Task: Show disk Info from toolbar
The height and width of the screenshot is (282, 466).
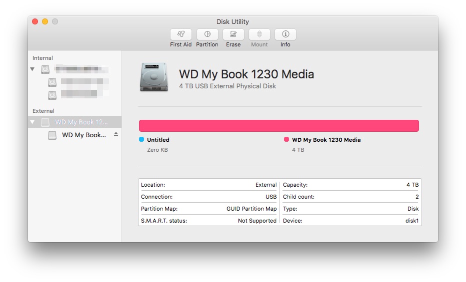Action: 285,34
